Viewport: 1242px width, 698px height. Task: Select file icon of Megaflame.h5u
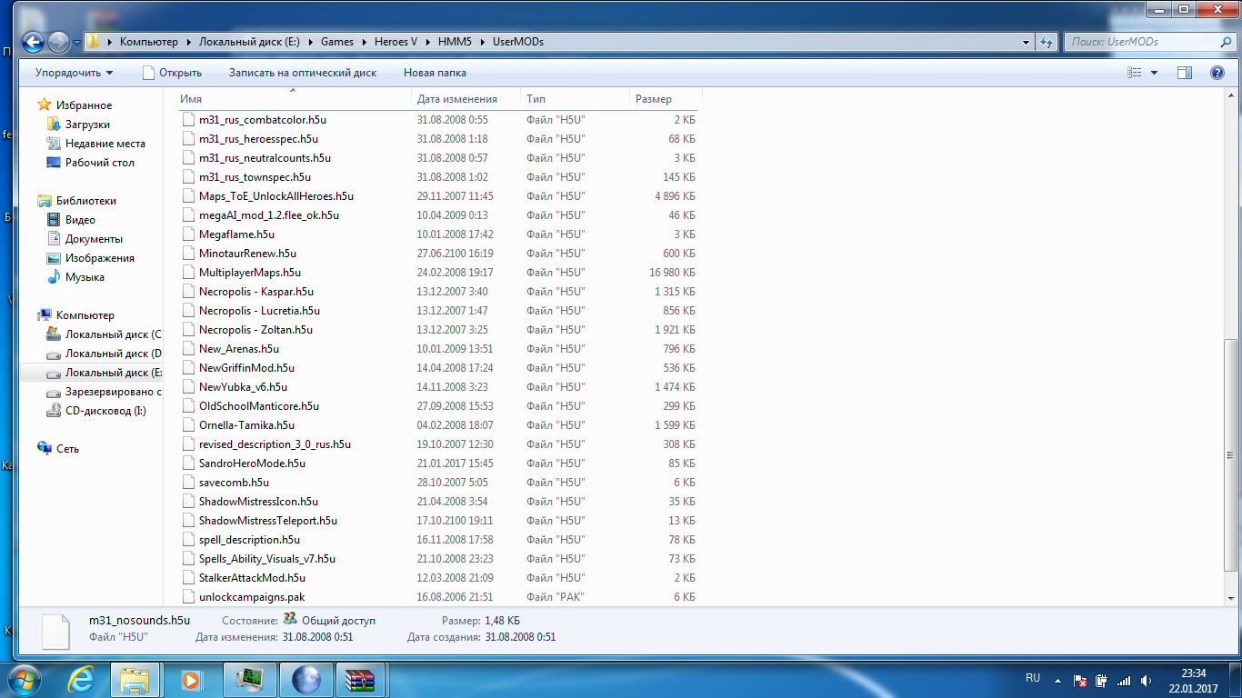click(189, 234)
